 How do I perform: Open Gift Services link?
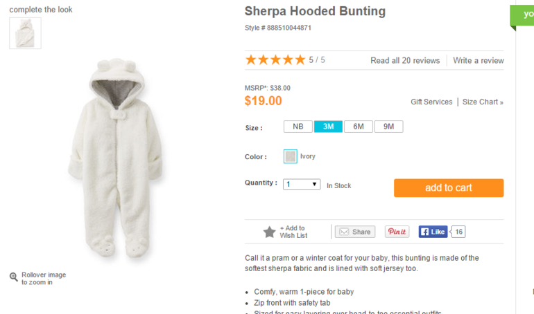431,102
